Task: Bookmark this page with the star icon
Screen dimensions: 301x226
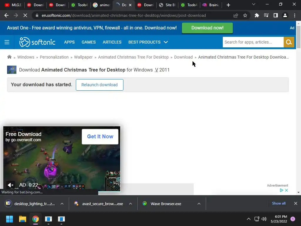Action: tap(245, 15)
